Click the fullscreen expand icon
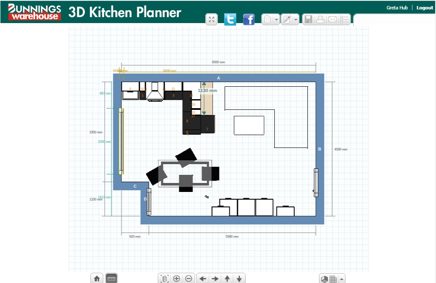 pos(211,19)
